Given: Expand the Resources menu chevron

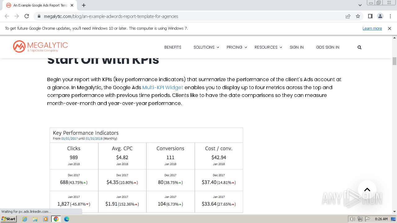Looking at the screenshot, I should [x=281, y=47].
